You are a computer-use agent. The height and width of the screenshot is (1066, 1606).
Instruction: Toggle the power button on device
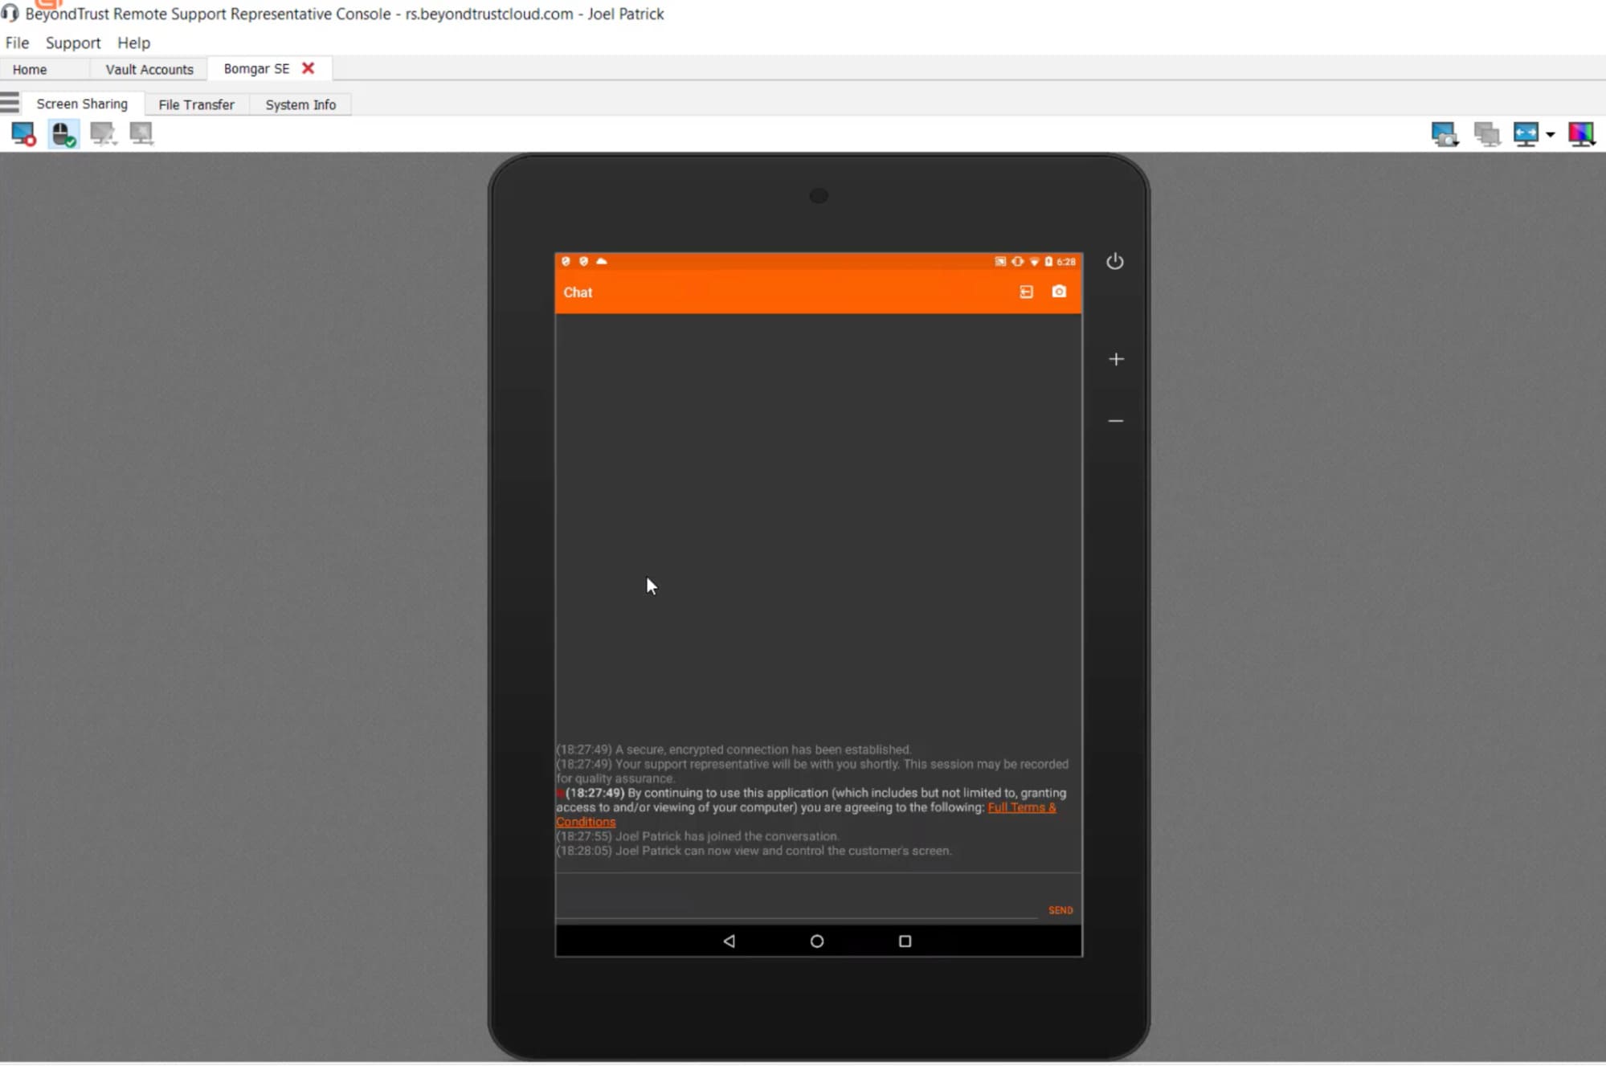1114,260
